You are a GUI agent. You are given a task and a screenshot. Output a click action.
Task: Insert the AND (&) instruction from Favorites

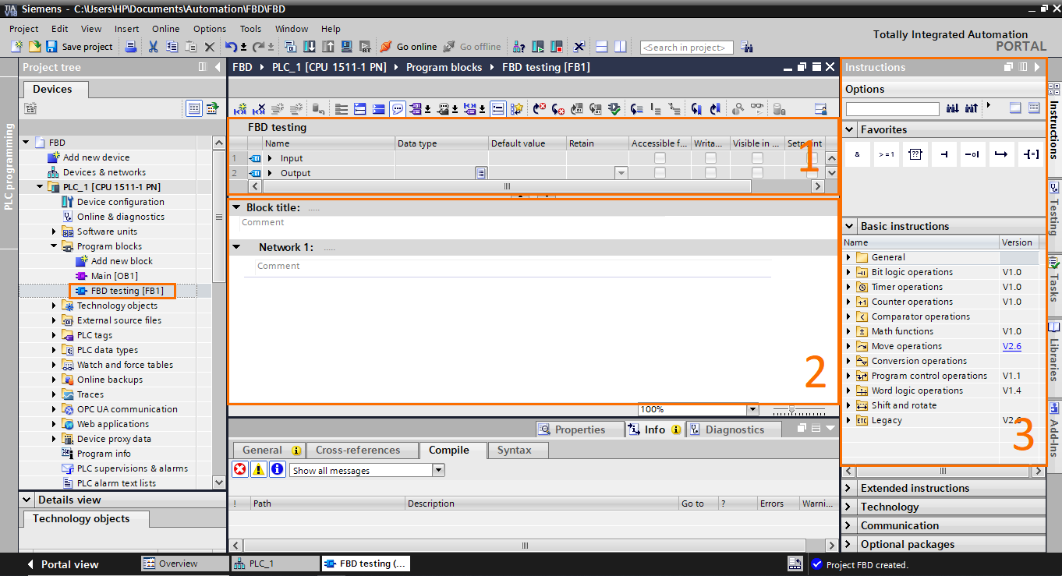(x=857, y=154)
